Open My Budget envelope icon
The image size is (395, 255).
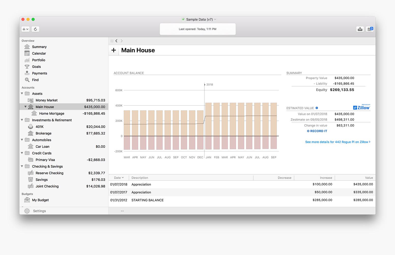click(x=27, y=200)
